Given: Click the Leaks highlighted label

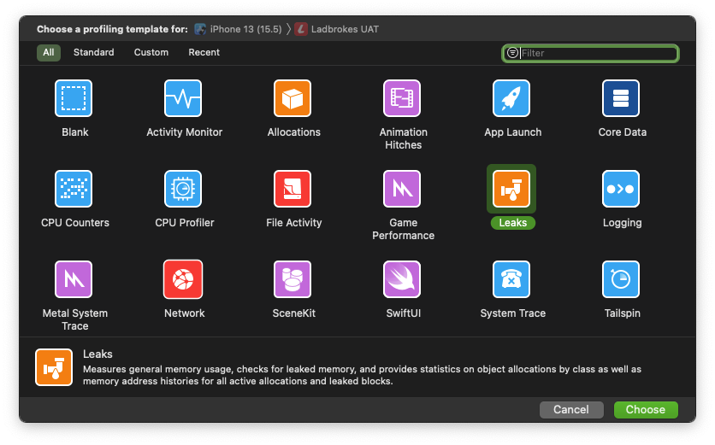Looking at the screenshot, I should click(513, 223).
